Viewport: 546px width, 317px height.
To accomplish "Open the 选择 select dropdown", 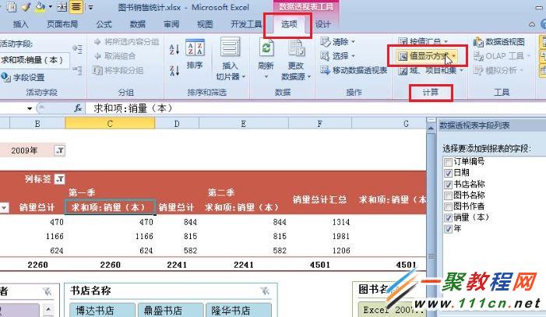I will tap(338, 56).
